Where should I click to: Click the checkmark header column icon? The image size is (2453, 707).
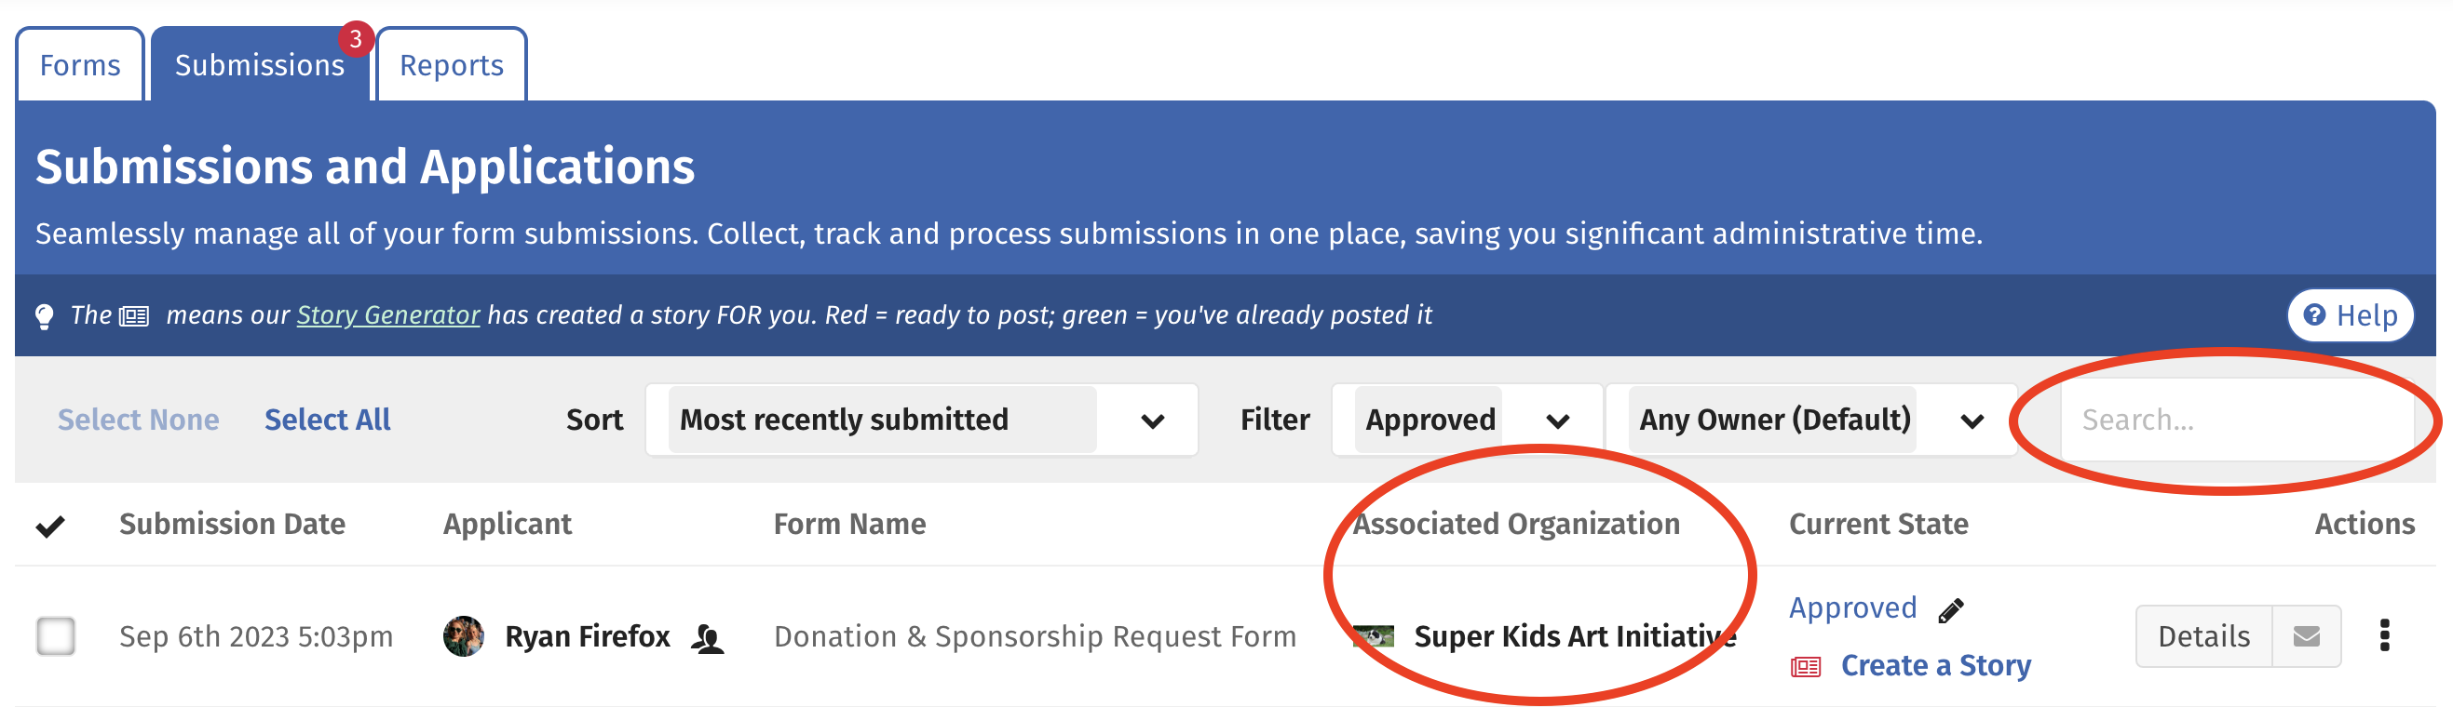pyautogui.click(x=49, y=526)
